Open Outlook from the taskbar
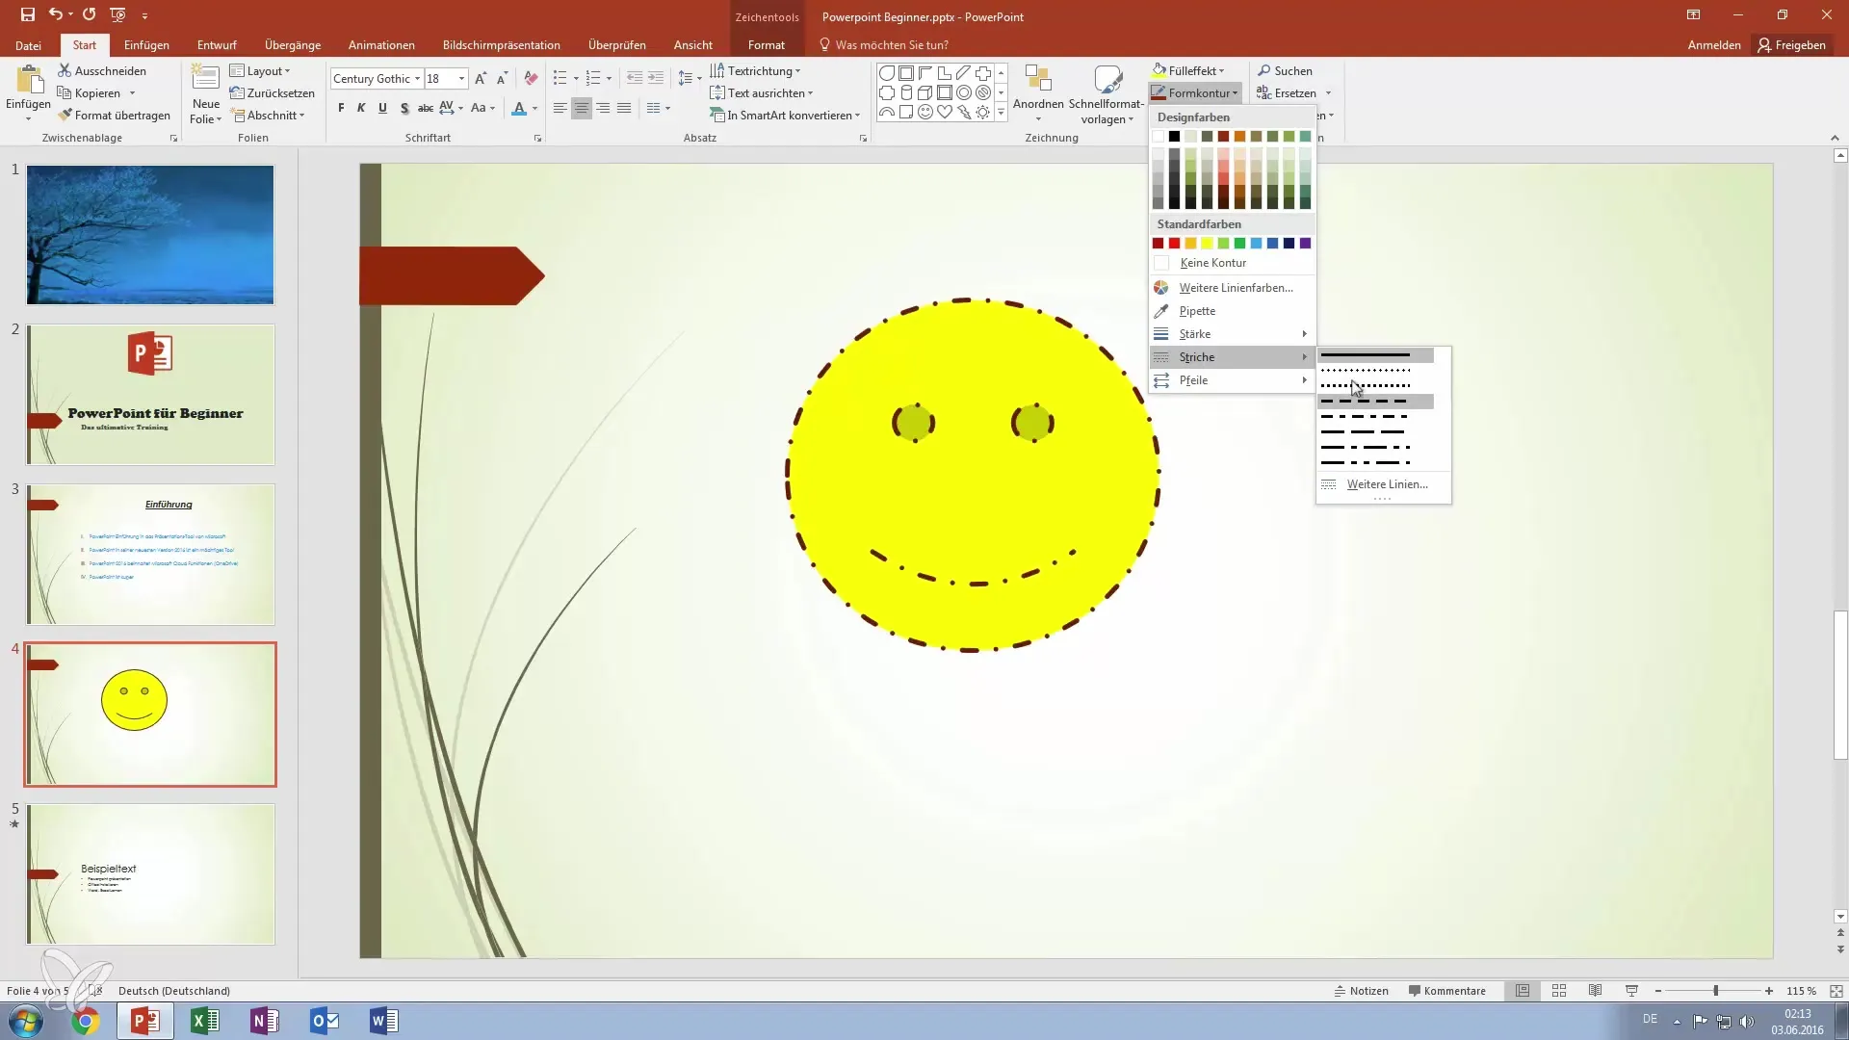This screenshot has width=1849, height=1040. (324, 1020)
